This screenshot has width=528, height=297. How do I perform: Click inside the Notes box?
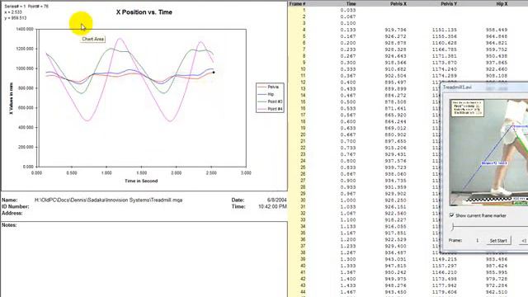point(144,259)
